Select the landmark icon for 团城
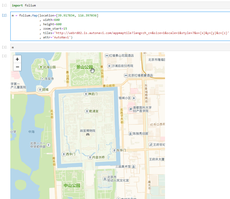Screen dimensions: 230x199 tap(40, 90)
